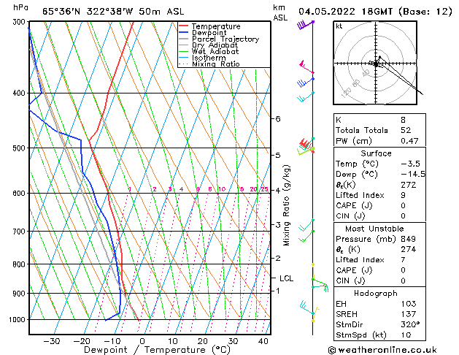Select the red Temperature legend line
The image size is (459, 355).
tap(184, 26)
